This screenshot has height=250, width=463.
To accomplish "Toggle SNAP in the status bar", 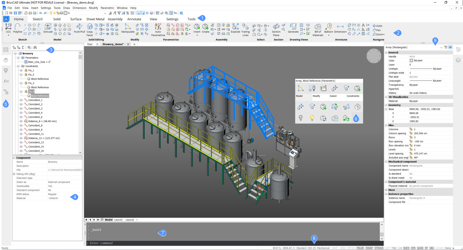I will (x=334, y=248).
